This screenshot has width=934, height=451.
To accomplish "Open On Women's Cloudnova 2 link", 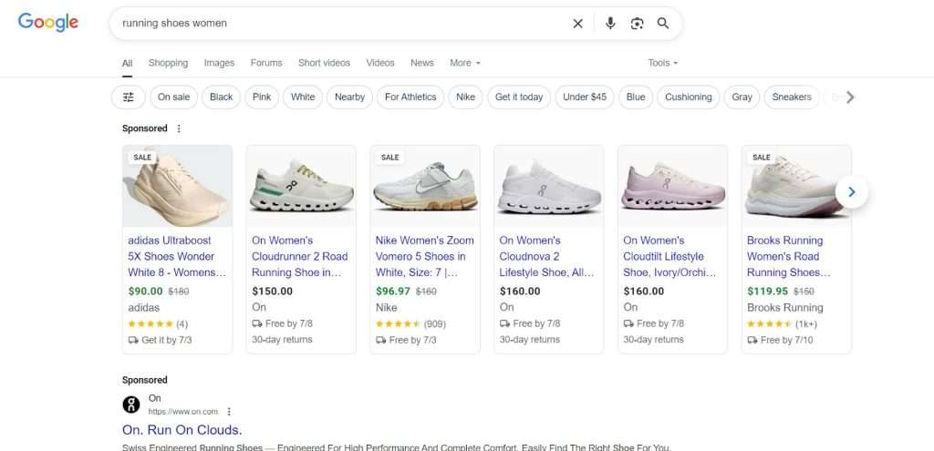I will pos(547,256).
